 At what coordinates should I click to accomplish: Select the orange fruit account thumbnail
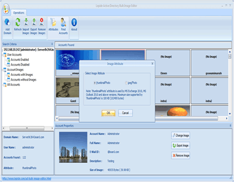(x=172, y=111)
